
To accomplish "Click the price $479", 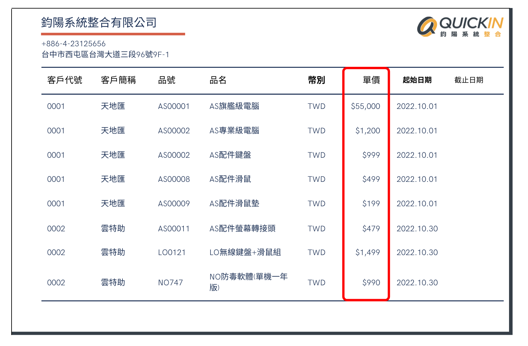I will [371, 229].
